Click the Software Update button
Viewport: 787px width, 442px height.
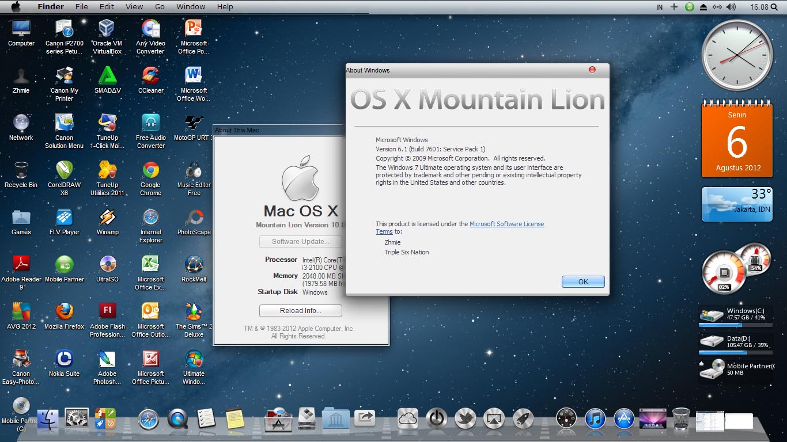[300, 242]
